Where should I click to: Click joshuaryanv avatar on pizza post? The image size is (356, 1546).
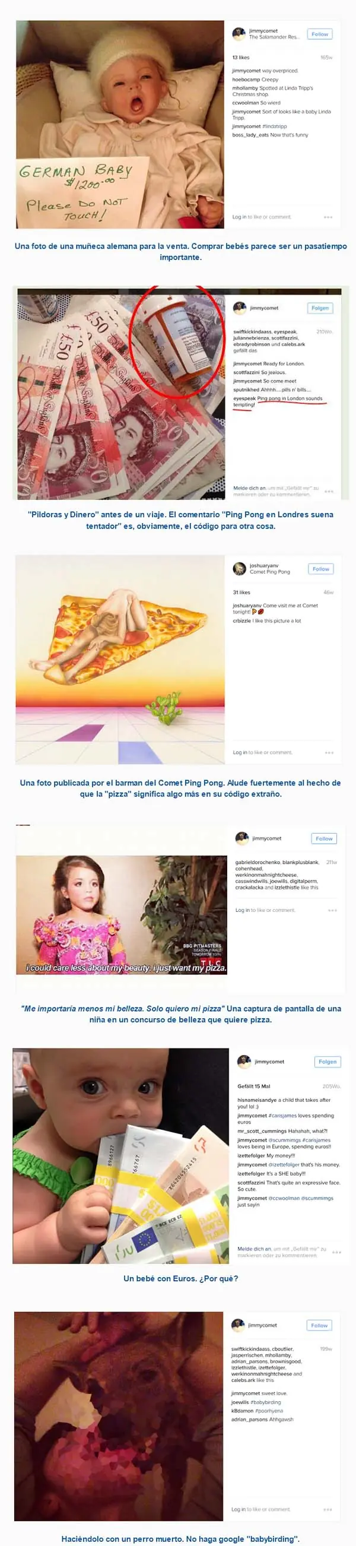239,568
